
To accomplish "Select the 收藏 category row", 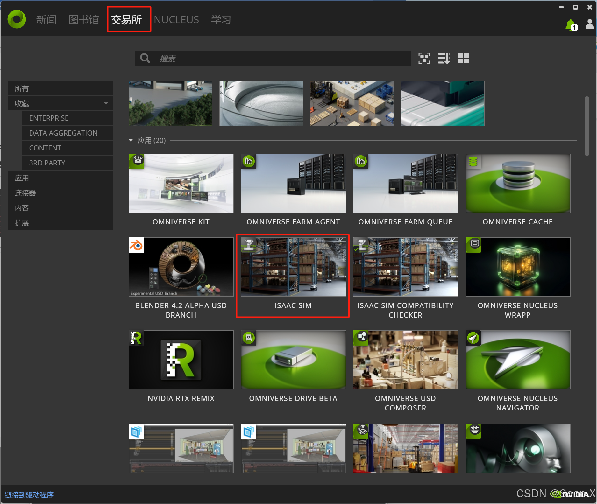I will (x=53, y=103).
